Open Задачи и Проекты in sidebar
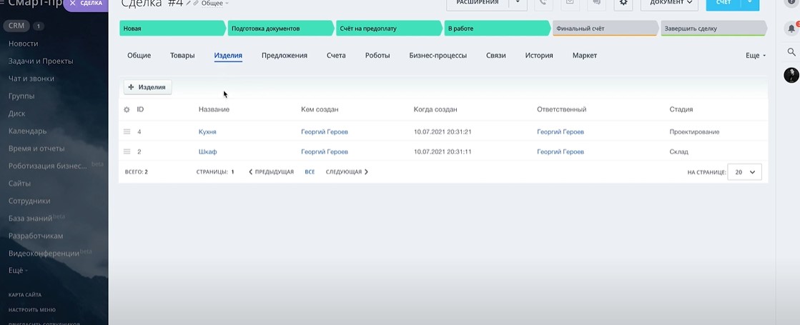 (41, 61)
